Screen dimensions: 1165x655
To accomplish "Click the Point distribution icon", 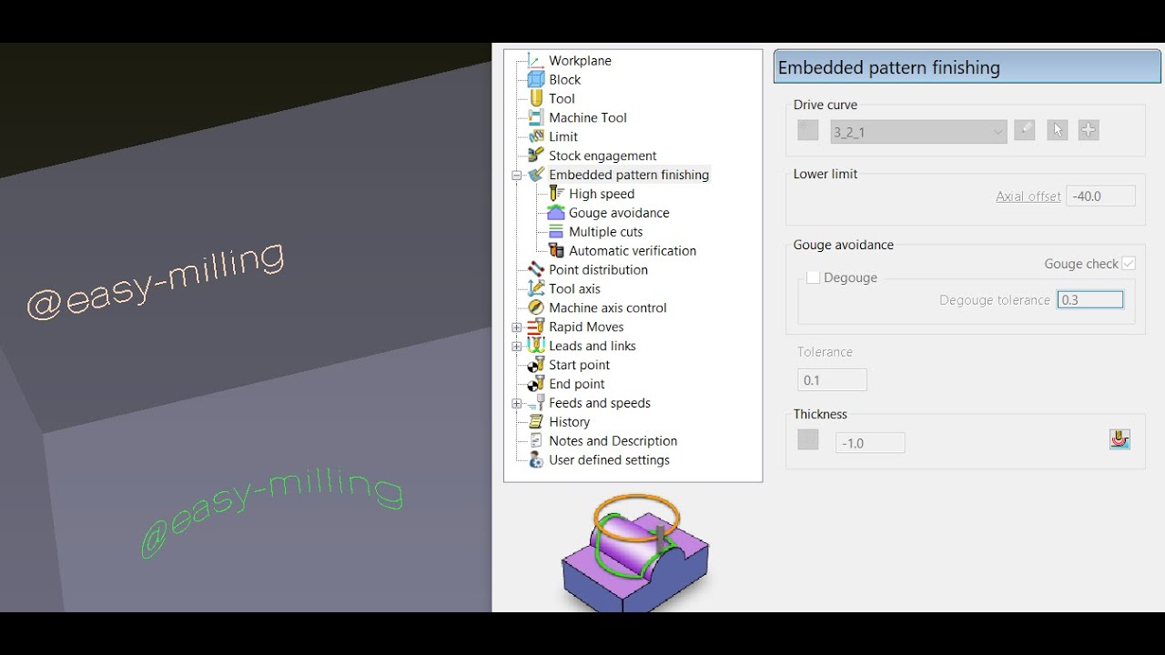I will pyautogui.click(x=536, y=270).
